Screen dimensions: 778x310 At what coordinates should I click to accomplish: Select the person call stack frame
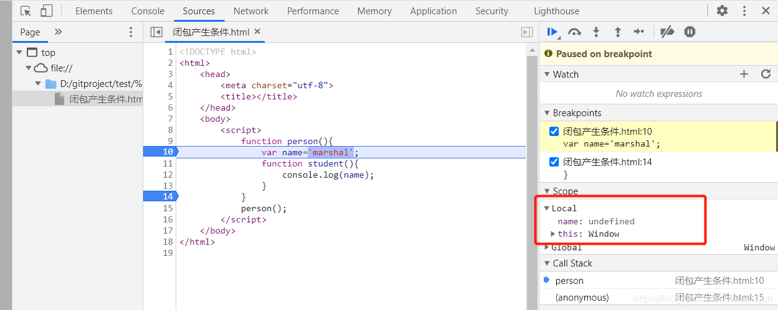pos(658,281)
